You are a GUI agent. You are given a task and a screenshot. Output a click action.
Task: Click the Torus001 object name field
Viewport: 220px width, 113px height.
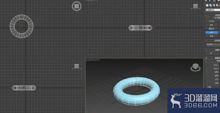213,44
